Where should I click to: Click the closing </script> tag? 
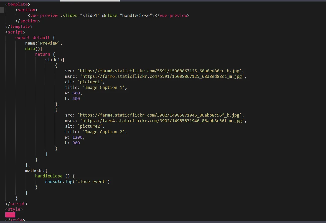point(17,204)
